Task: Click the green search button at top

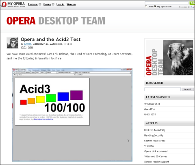Action: pyautogui.click(x=192, y=3)
